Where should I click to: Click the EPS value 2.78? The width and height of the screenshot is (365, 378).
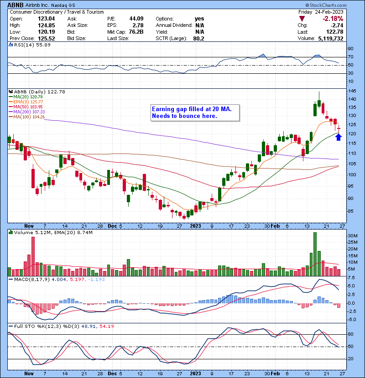coord(138,26)
